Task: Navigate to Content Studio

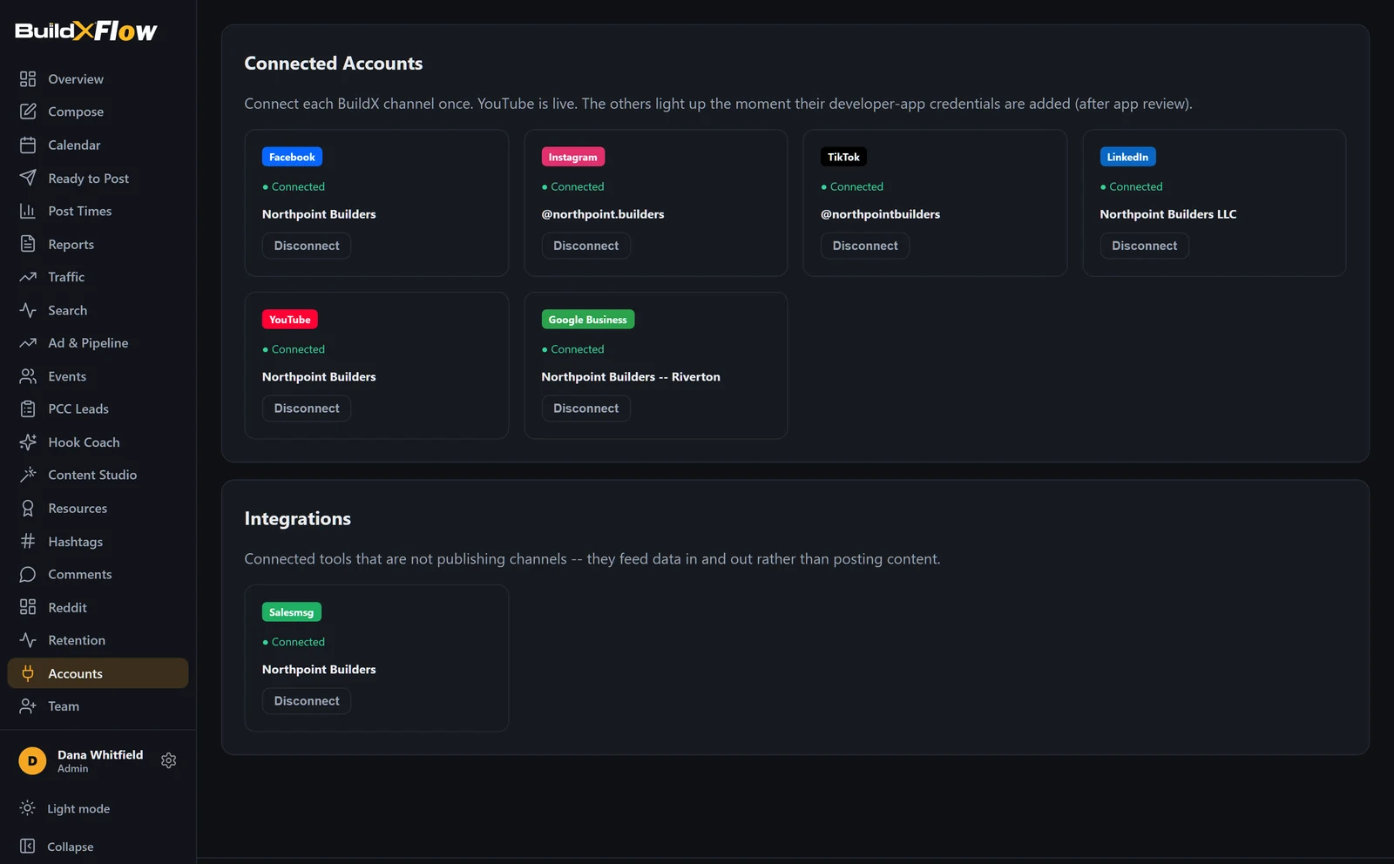Action: point(98,475)
